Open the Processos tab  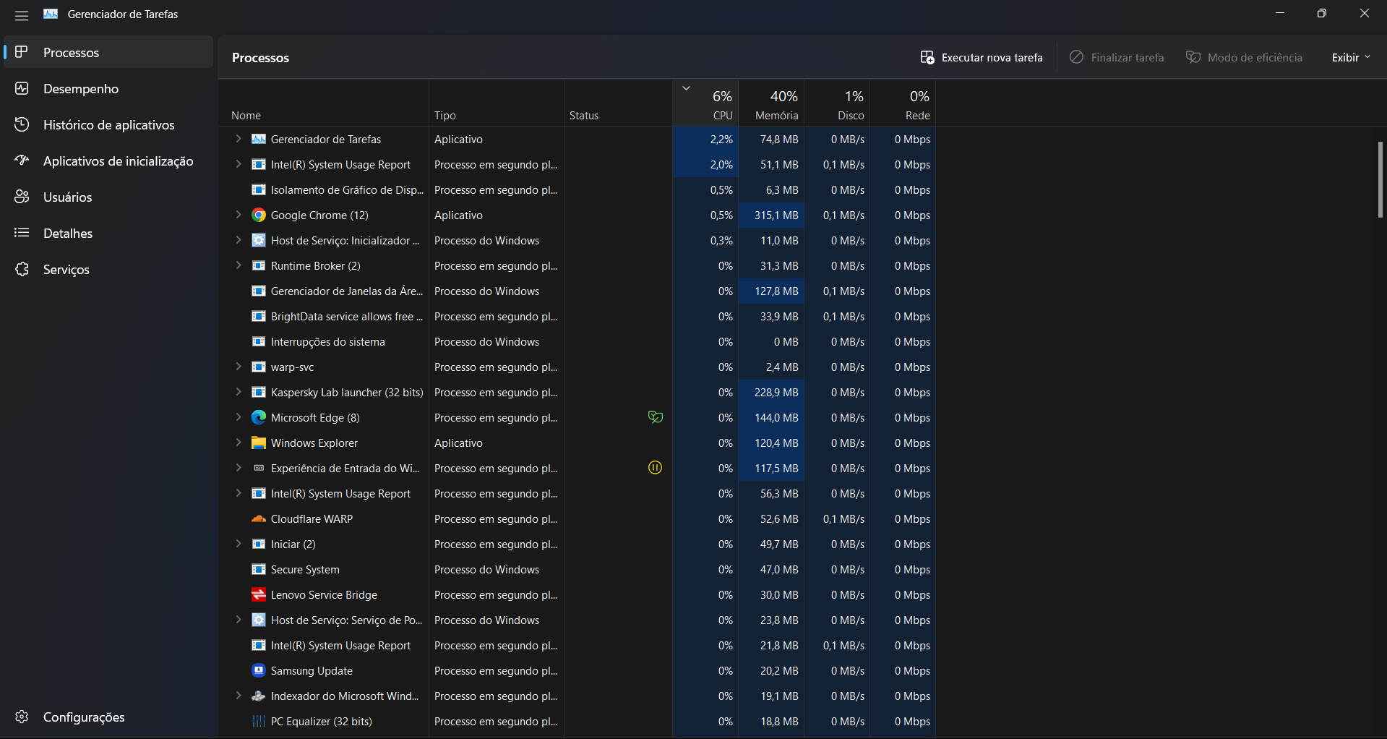tap(108, 52)
